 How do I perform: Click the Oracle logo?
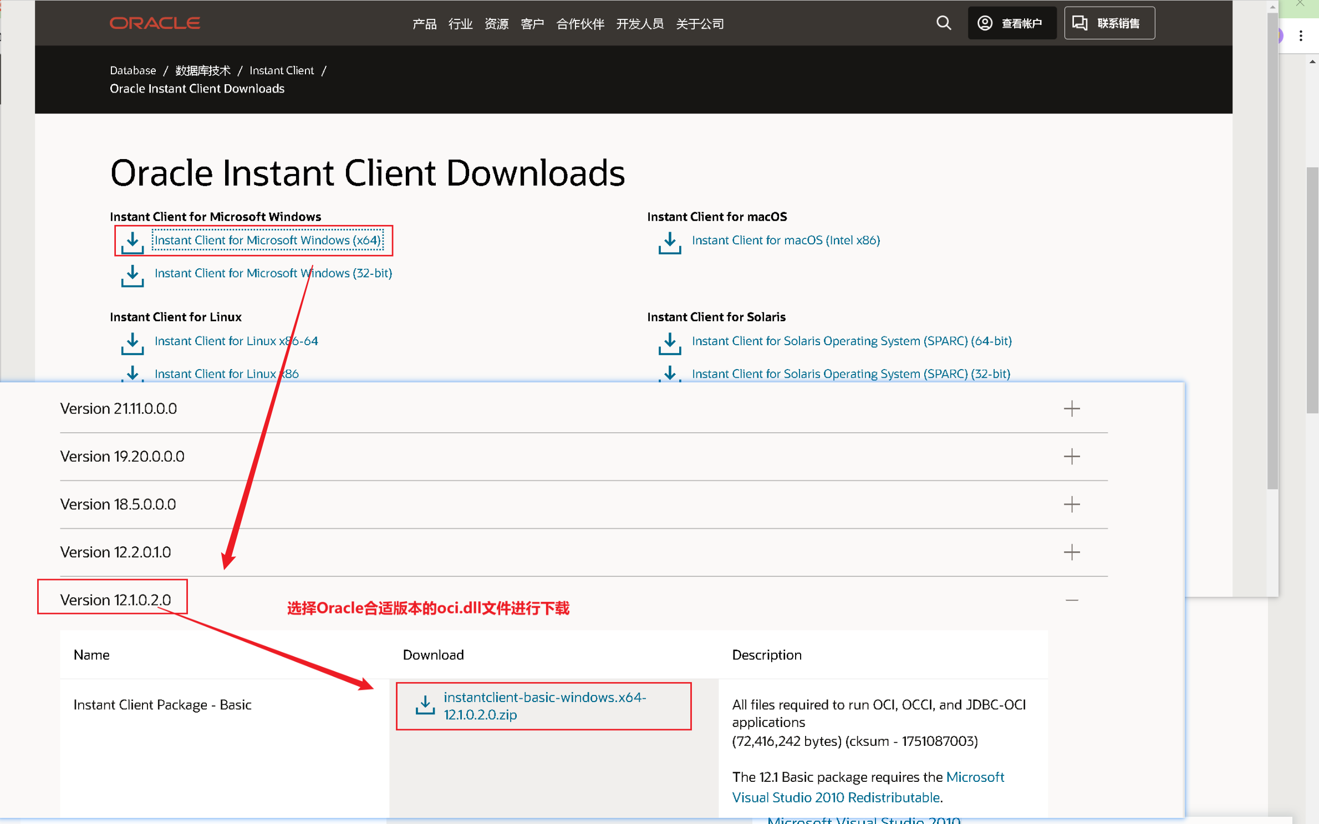(x=155, y=23)
